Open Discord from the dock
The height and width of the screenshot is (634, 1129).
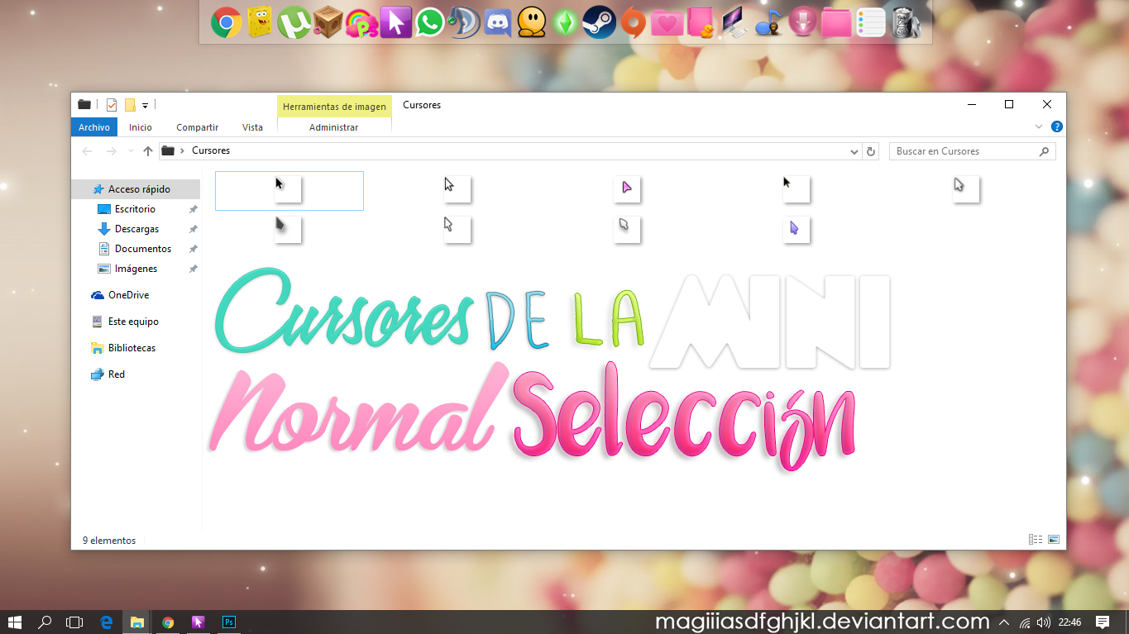[497, 21]
